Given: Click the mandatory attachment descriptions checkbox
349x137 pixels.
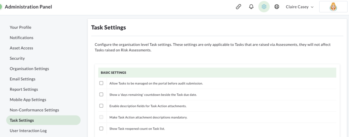Looking at the screenshot, I should click(x=101, y=117).
